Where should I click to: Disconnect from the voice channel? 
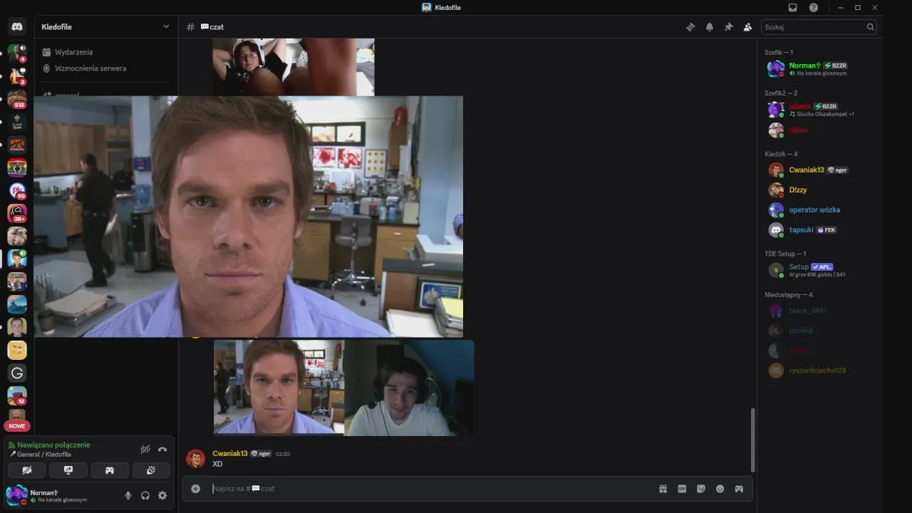coord(162,450)
